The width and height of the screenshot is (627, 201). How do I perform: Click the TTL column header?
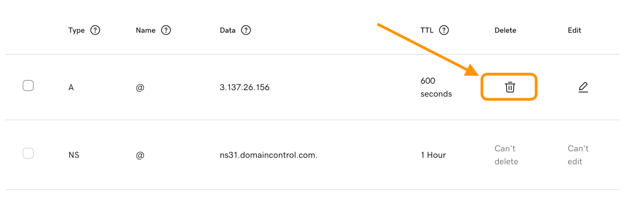427,30
